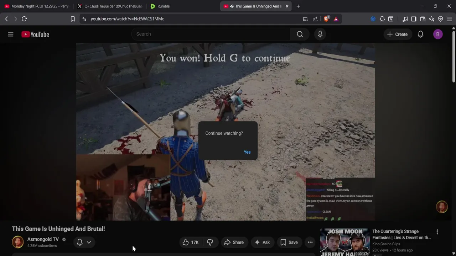Share this page from address bar
Viewport: 456px width, 256px height.
point(315,19)
